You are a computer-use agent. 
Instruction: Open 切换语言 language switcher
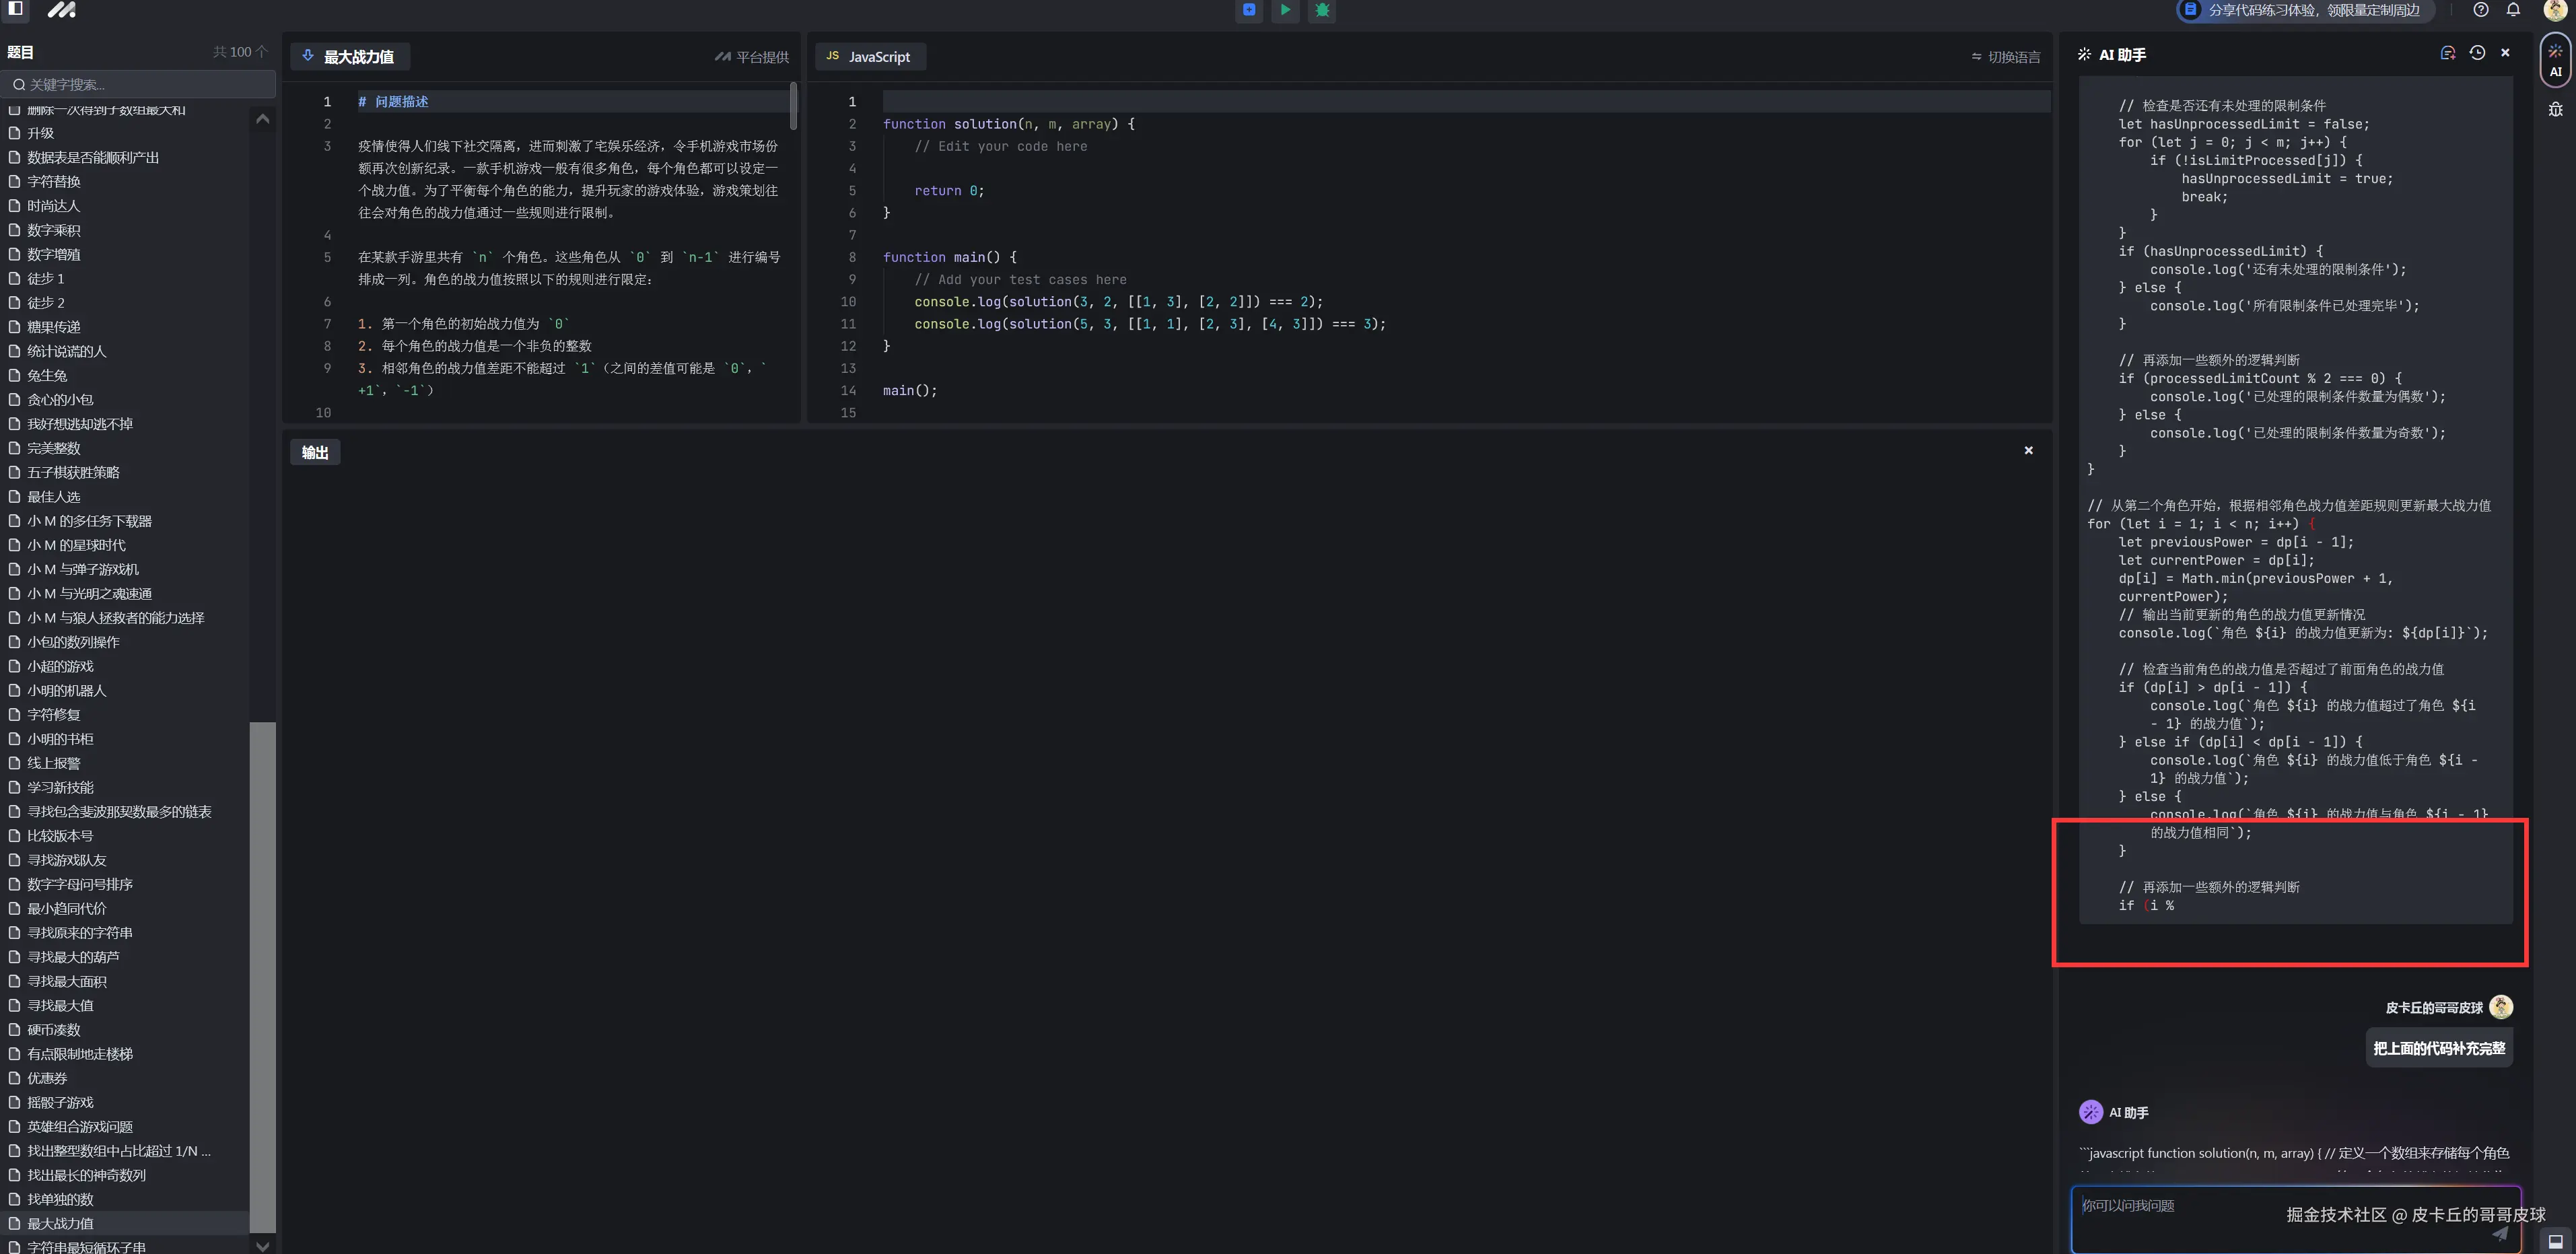[2006, 57]
